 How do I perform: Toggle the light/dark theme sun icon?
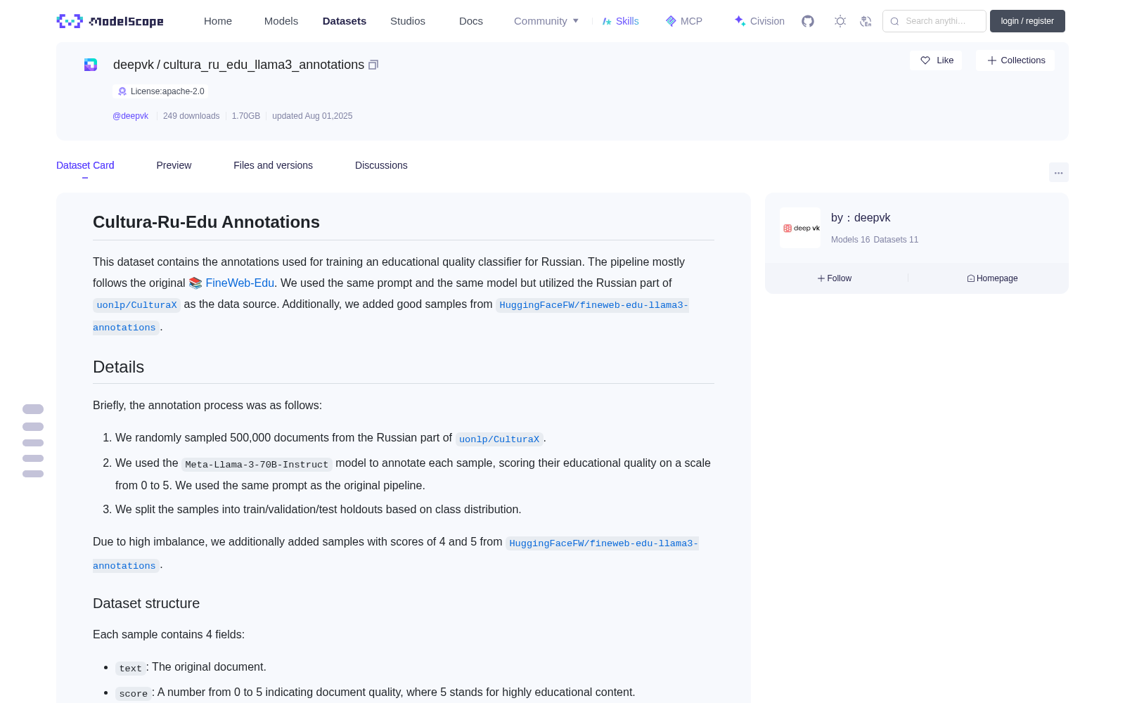[x=840, y=21]
